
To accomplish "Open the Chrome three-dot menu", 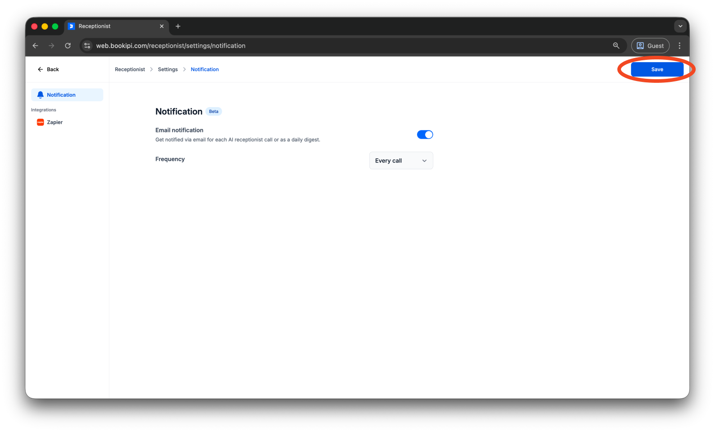I will (x=679, y=45).
